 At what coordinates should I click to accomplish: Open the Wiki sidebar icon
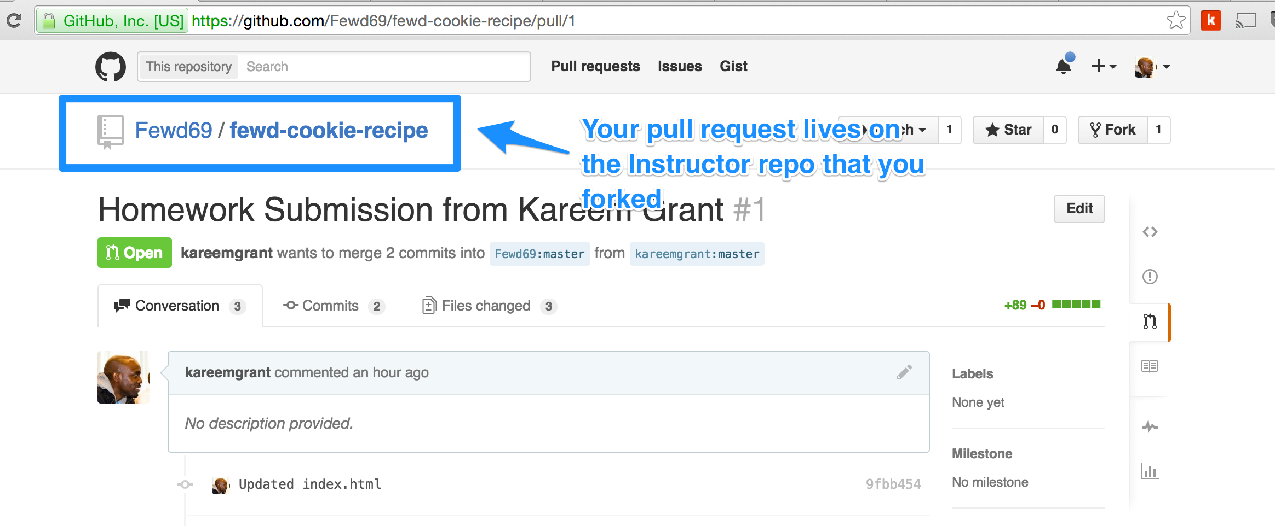coord(1150,366)
